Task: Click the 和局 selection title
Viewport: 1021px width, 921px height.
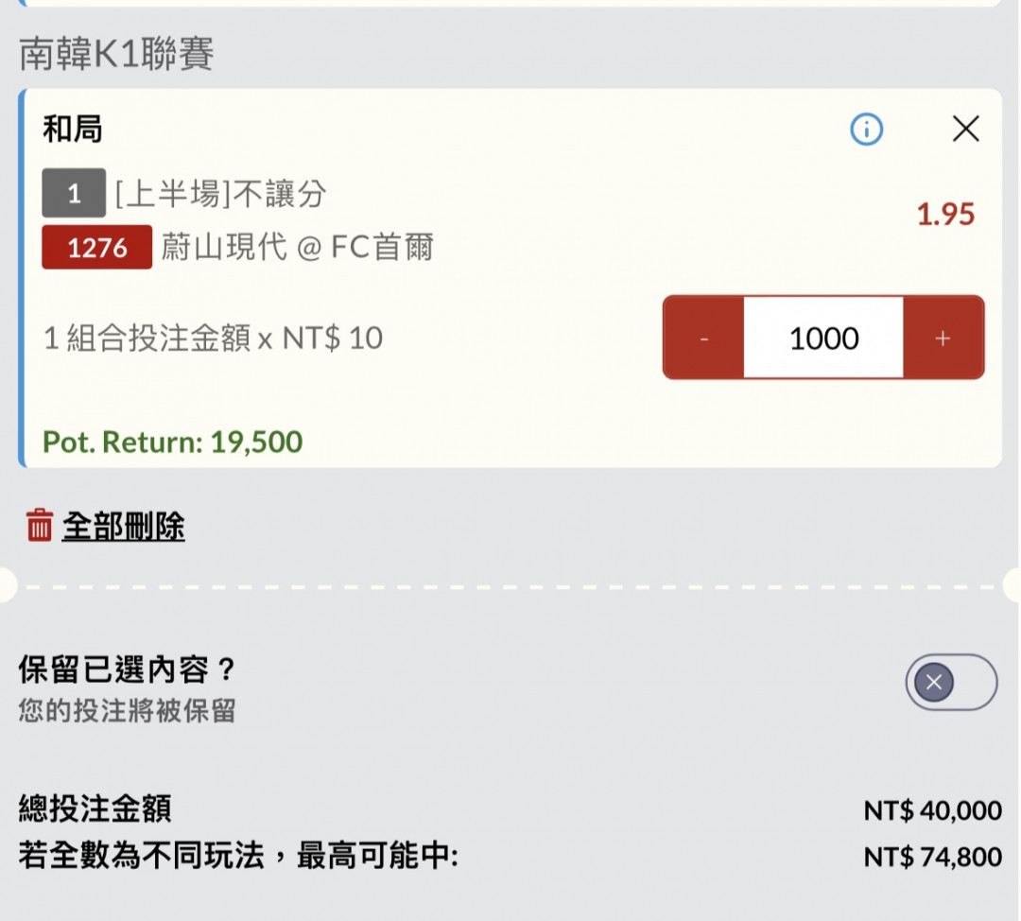Action: (72, 129)
